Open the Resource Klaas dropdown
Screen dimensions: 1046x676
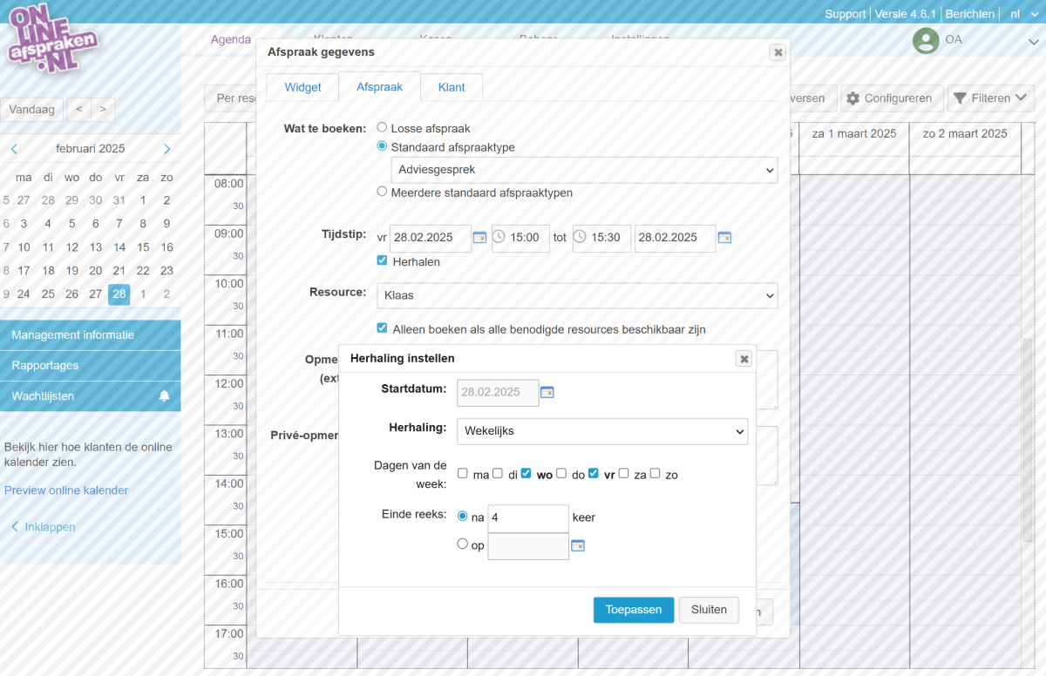[577, 295]
